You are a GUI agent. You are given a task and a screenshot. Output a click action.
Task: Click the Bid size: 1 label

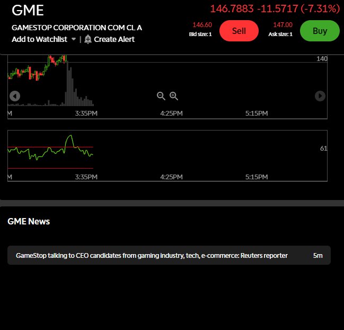click(x=200, y=34)
